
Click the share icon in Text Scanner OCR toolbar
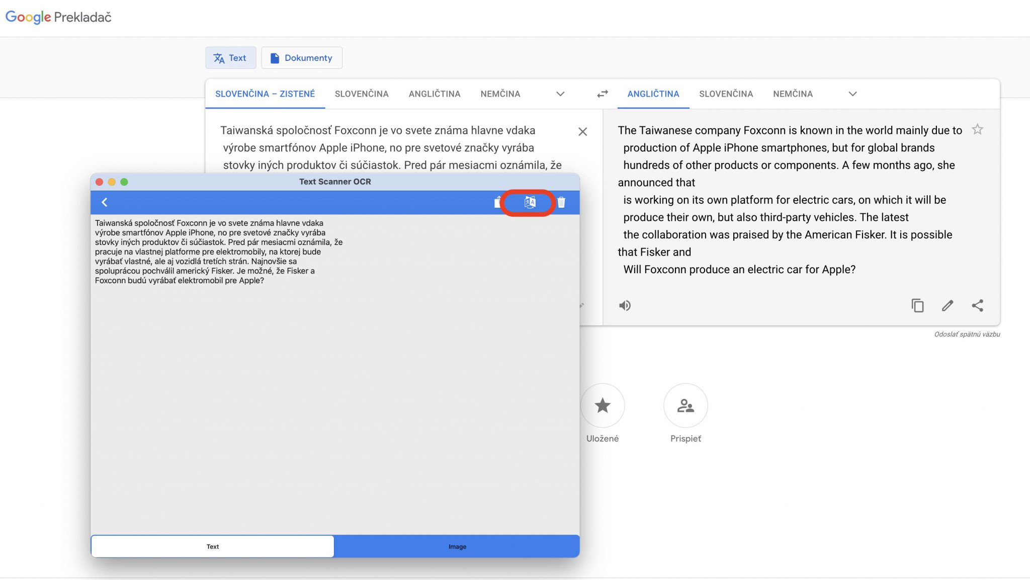click(497, 202)
